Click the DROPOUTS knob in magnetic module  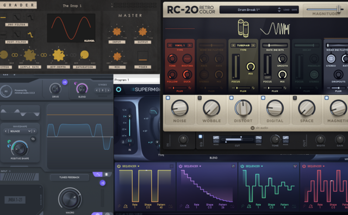tap(338, 75)
